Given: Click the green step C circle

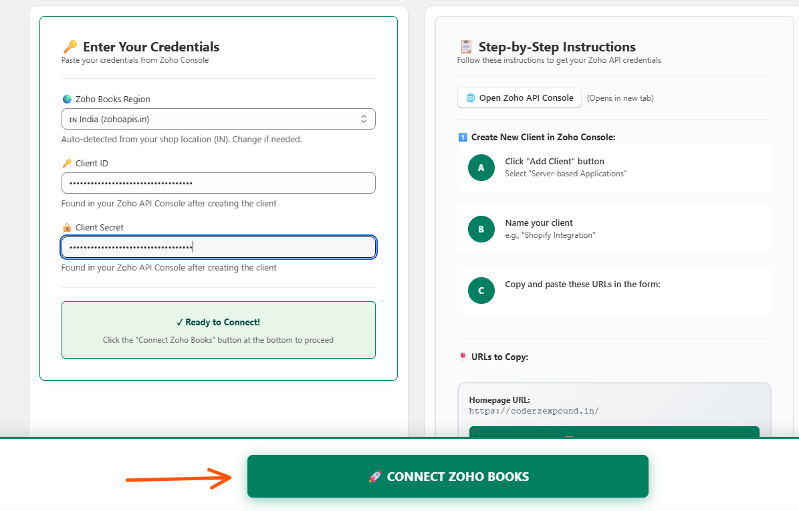Looking at the screenshot, I should (x=481, y=291).
